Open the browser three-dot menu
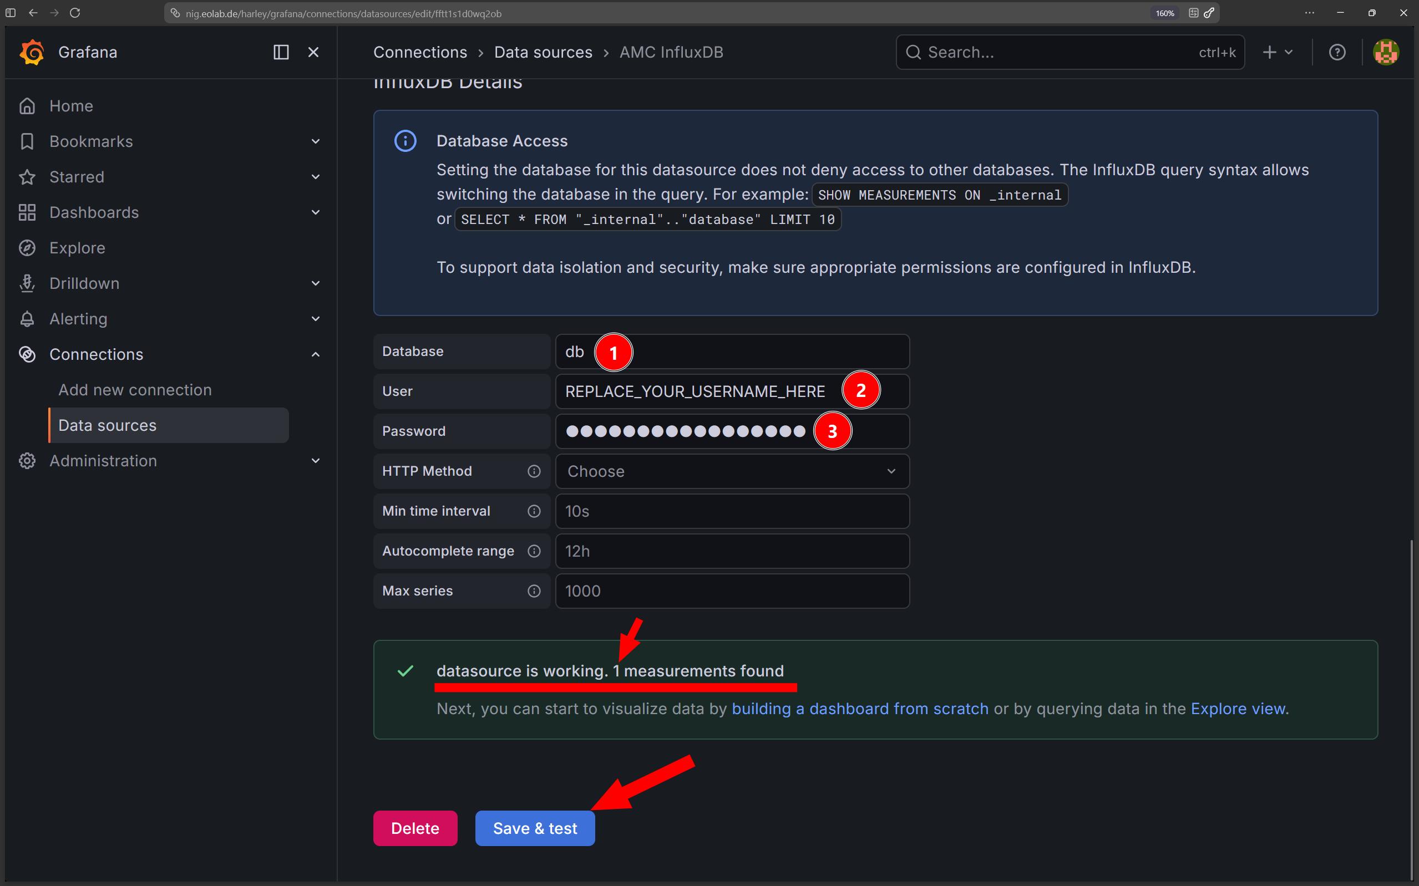This screenshot has height=886, width=1419. (x=1309, y=13)
